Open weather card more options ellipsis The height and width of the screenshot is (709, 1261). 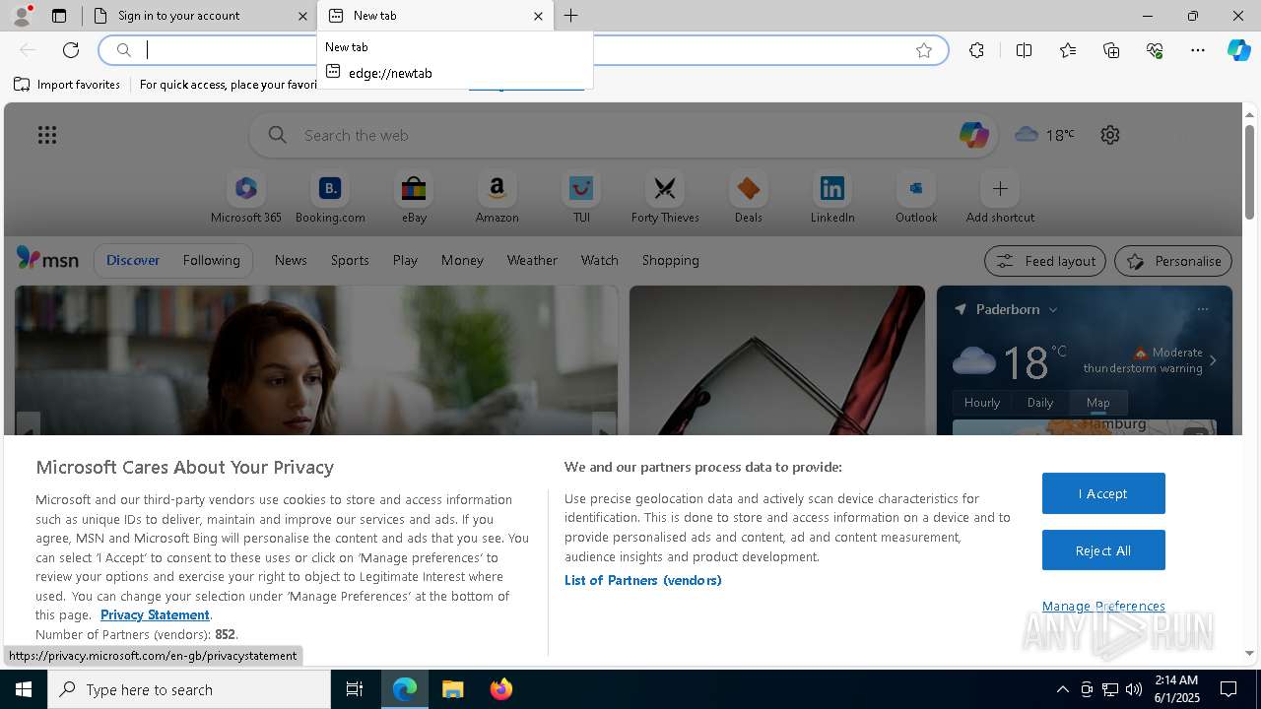[x=1203, y=309]
